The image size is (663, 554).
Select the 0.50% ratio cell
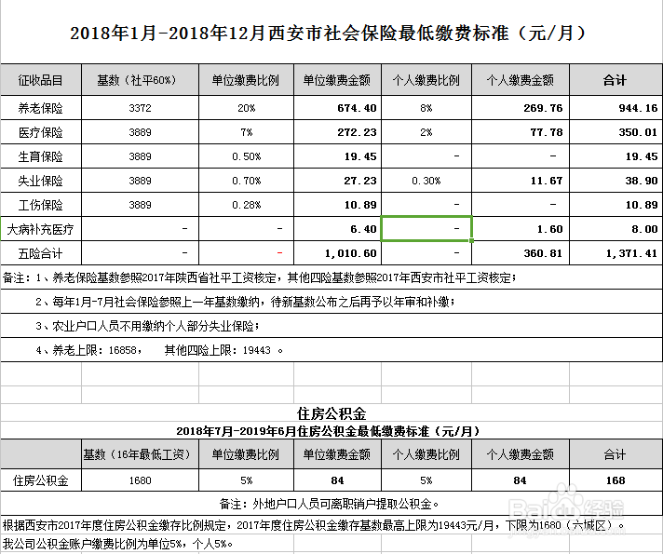coord(246,156)
